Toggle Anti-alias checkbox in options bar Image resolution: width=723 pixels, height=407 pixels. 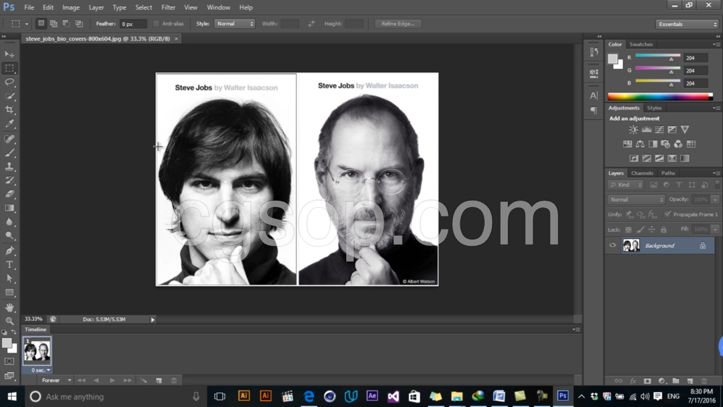156,24
